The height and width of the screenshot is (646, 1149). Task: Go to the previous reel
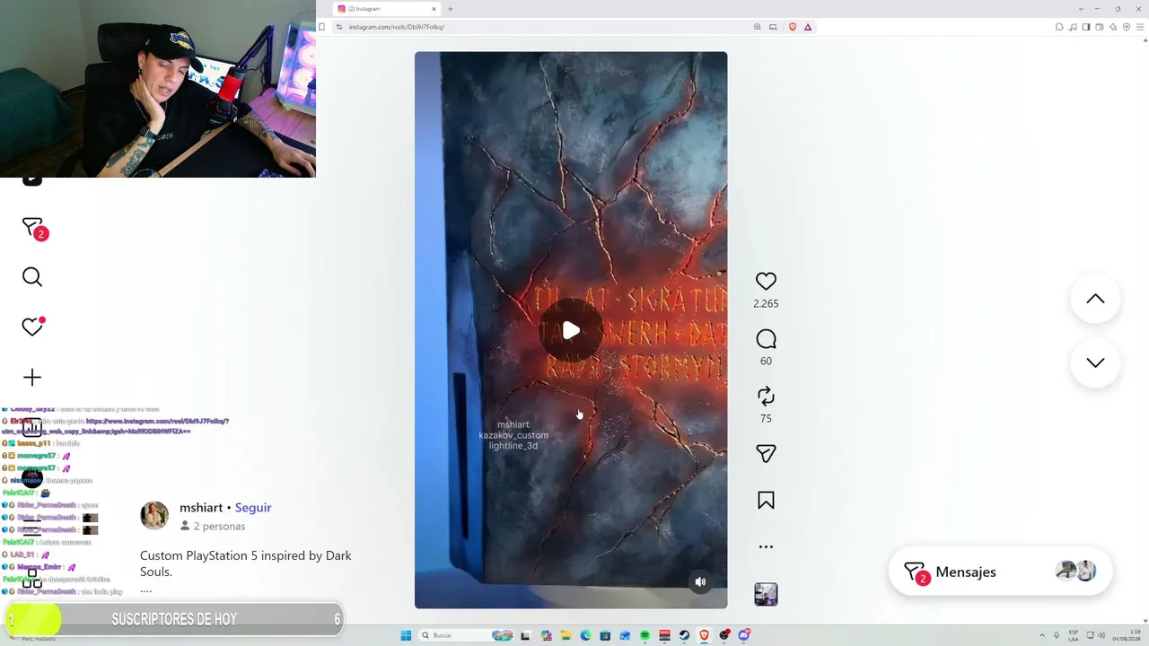(x=1095, y=299)
